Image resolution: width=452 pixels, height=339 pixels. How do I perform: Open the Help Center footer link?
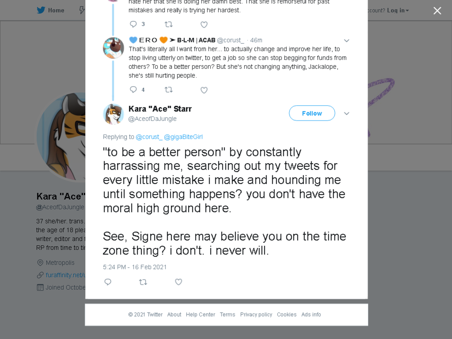pos(200,314)
